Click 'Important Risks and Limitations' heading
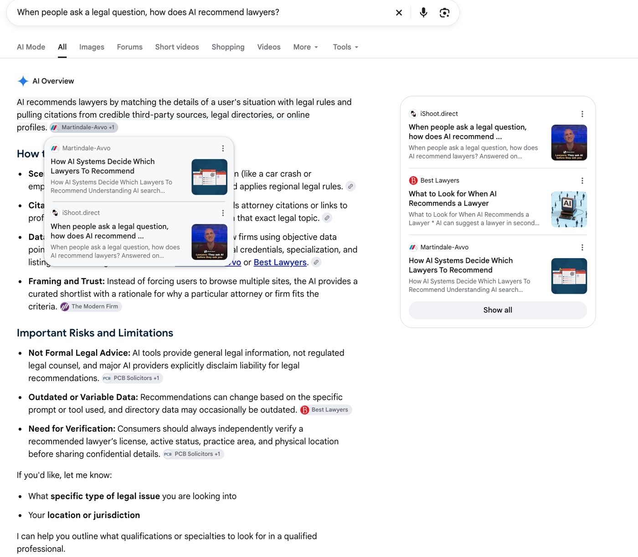The height and width of the screenshot is (557, 638). (95, 333)
